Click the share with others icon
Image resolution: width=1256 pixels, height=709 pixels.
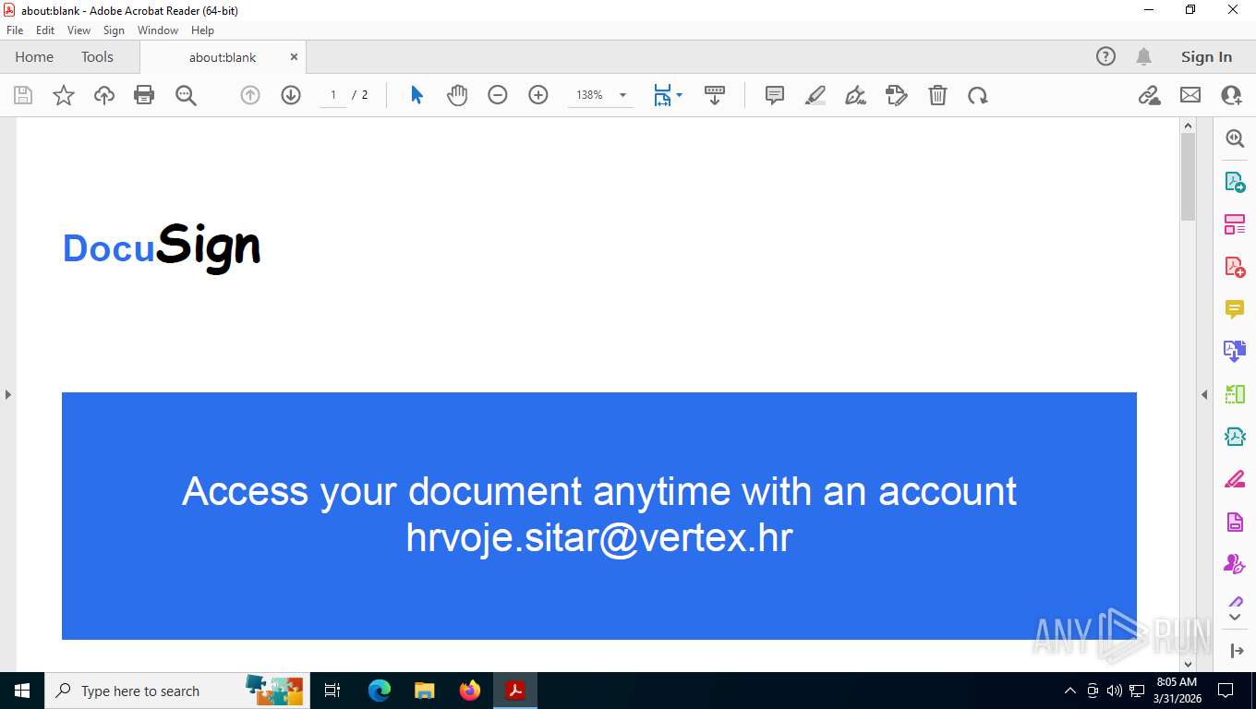(1231, 95)
